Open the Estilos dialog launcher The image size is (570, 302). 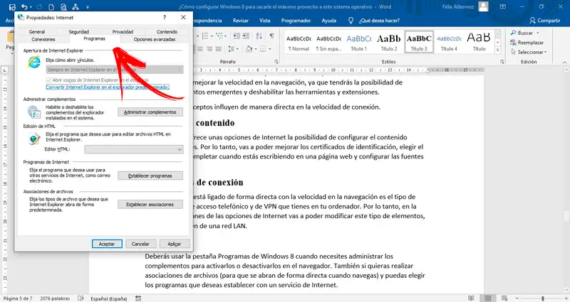click(x=502, y=62)
